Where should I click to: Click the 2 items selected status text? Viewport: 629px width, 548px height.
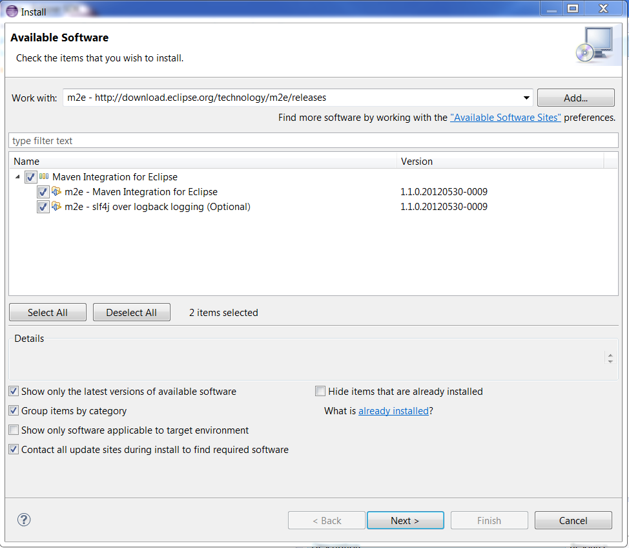coord(223,312)
